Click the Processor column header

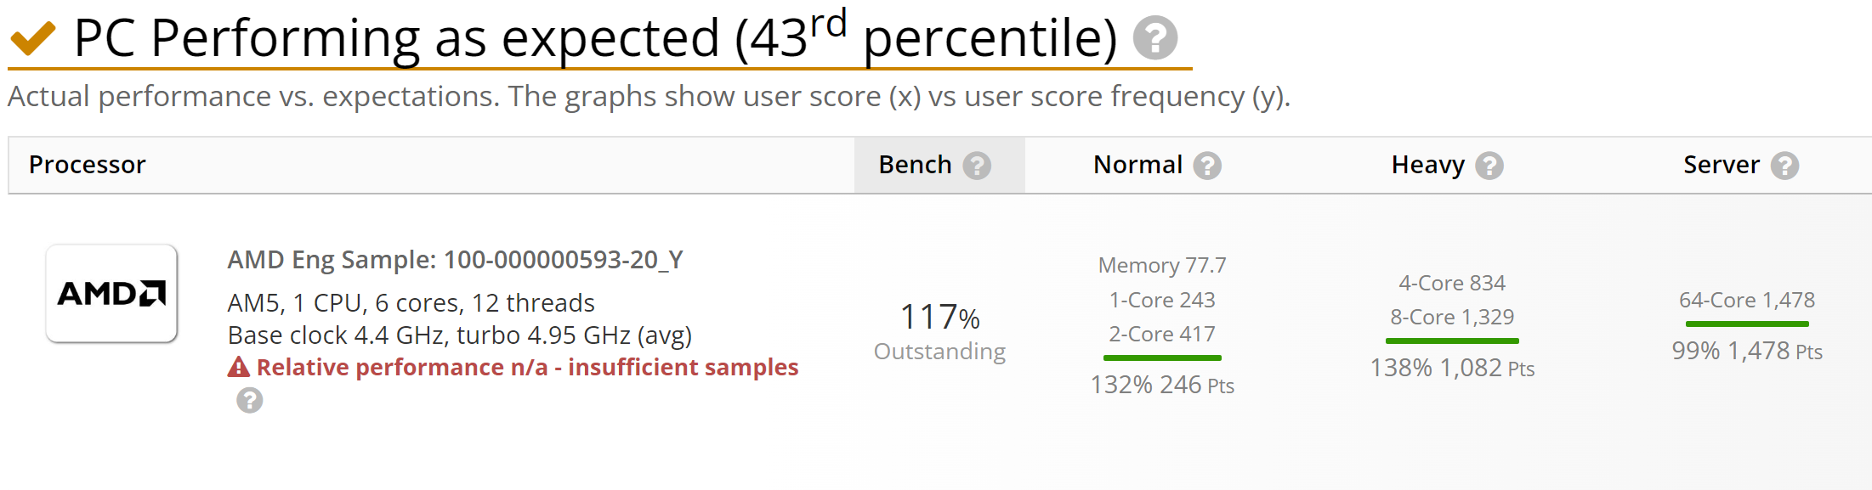[x=87, y=165]
